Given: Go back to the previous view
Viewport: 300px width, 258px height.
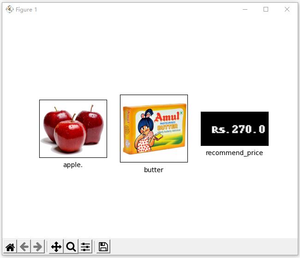Looking at the screenshot, I should click(x=24, y=246).
